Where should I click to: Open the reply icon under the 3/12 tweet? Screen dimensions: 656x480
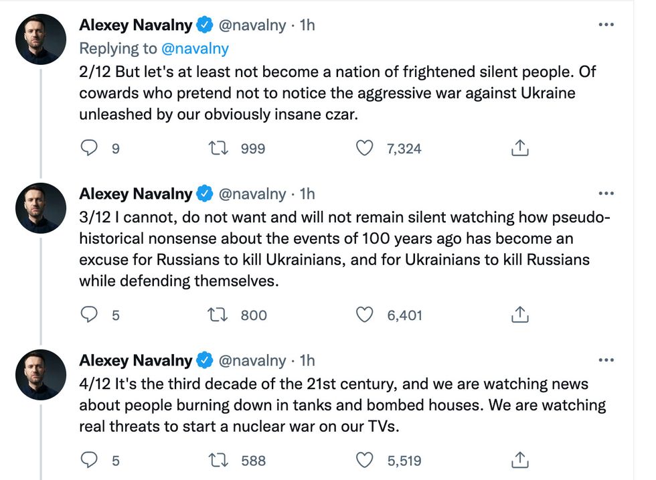[89, 315]
